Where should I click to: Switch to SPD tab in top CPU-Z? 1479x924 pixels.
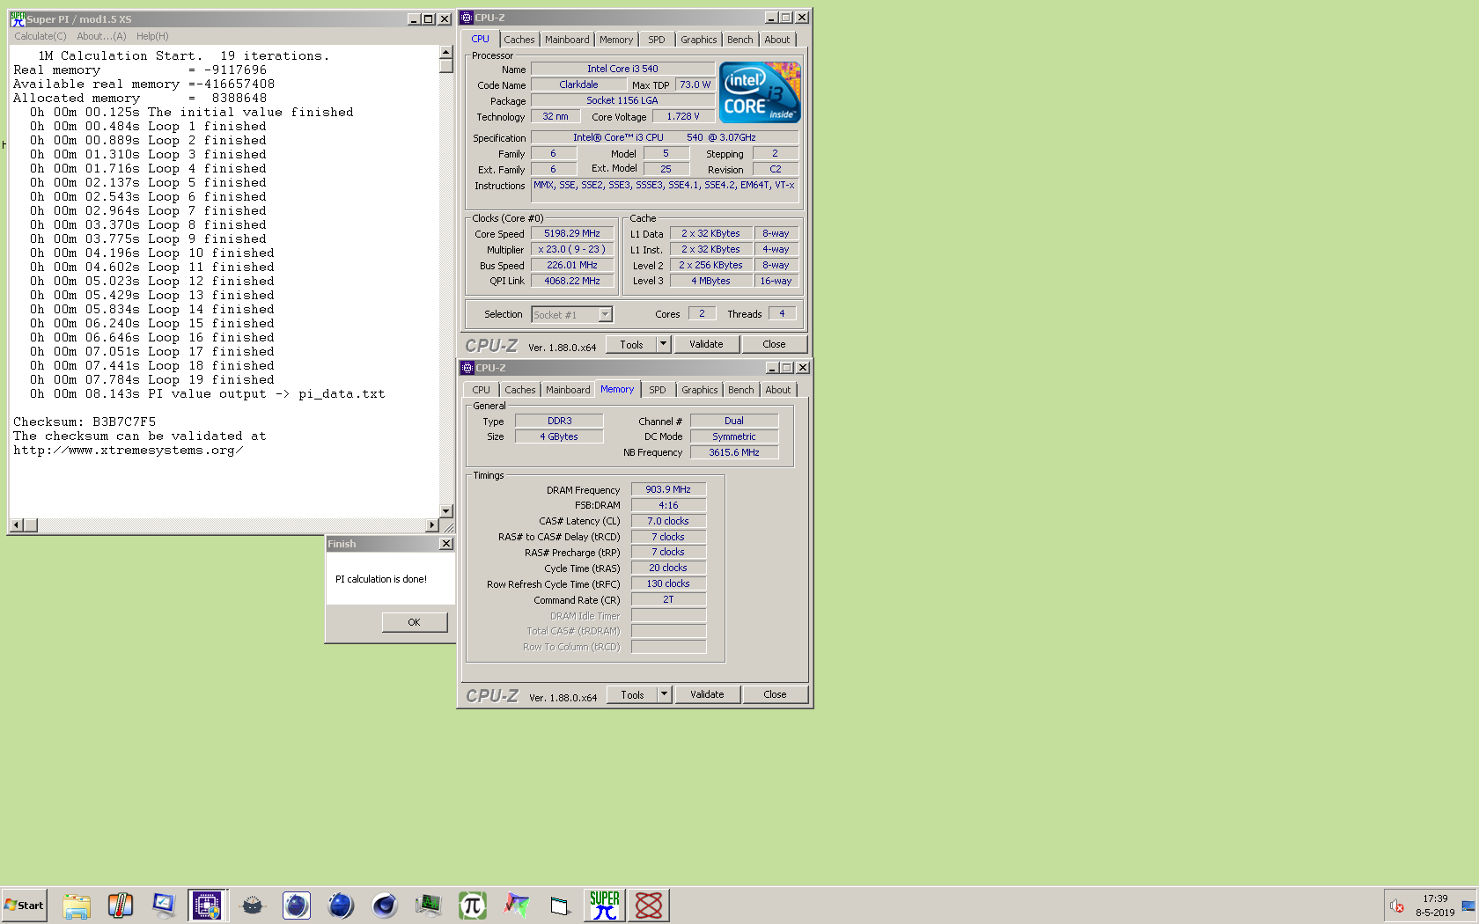(657, 40)
